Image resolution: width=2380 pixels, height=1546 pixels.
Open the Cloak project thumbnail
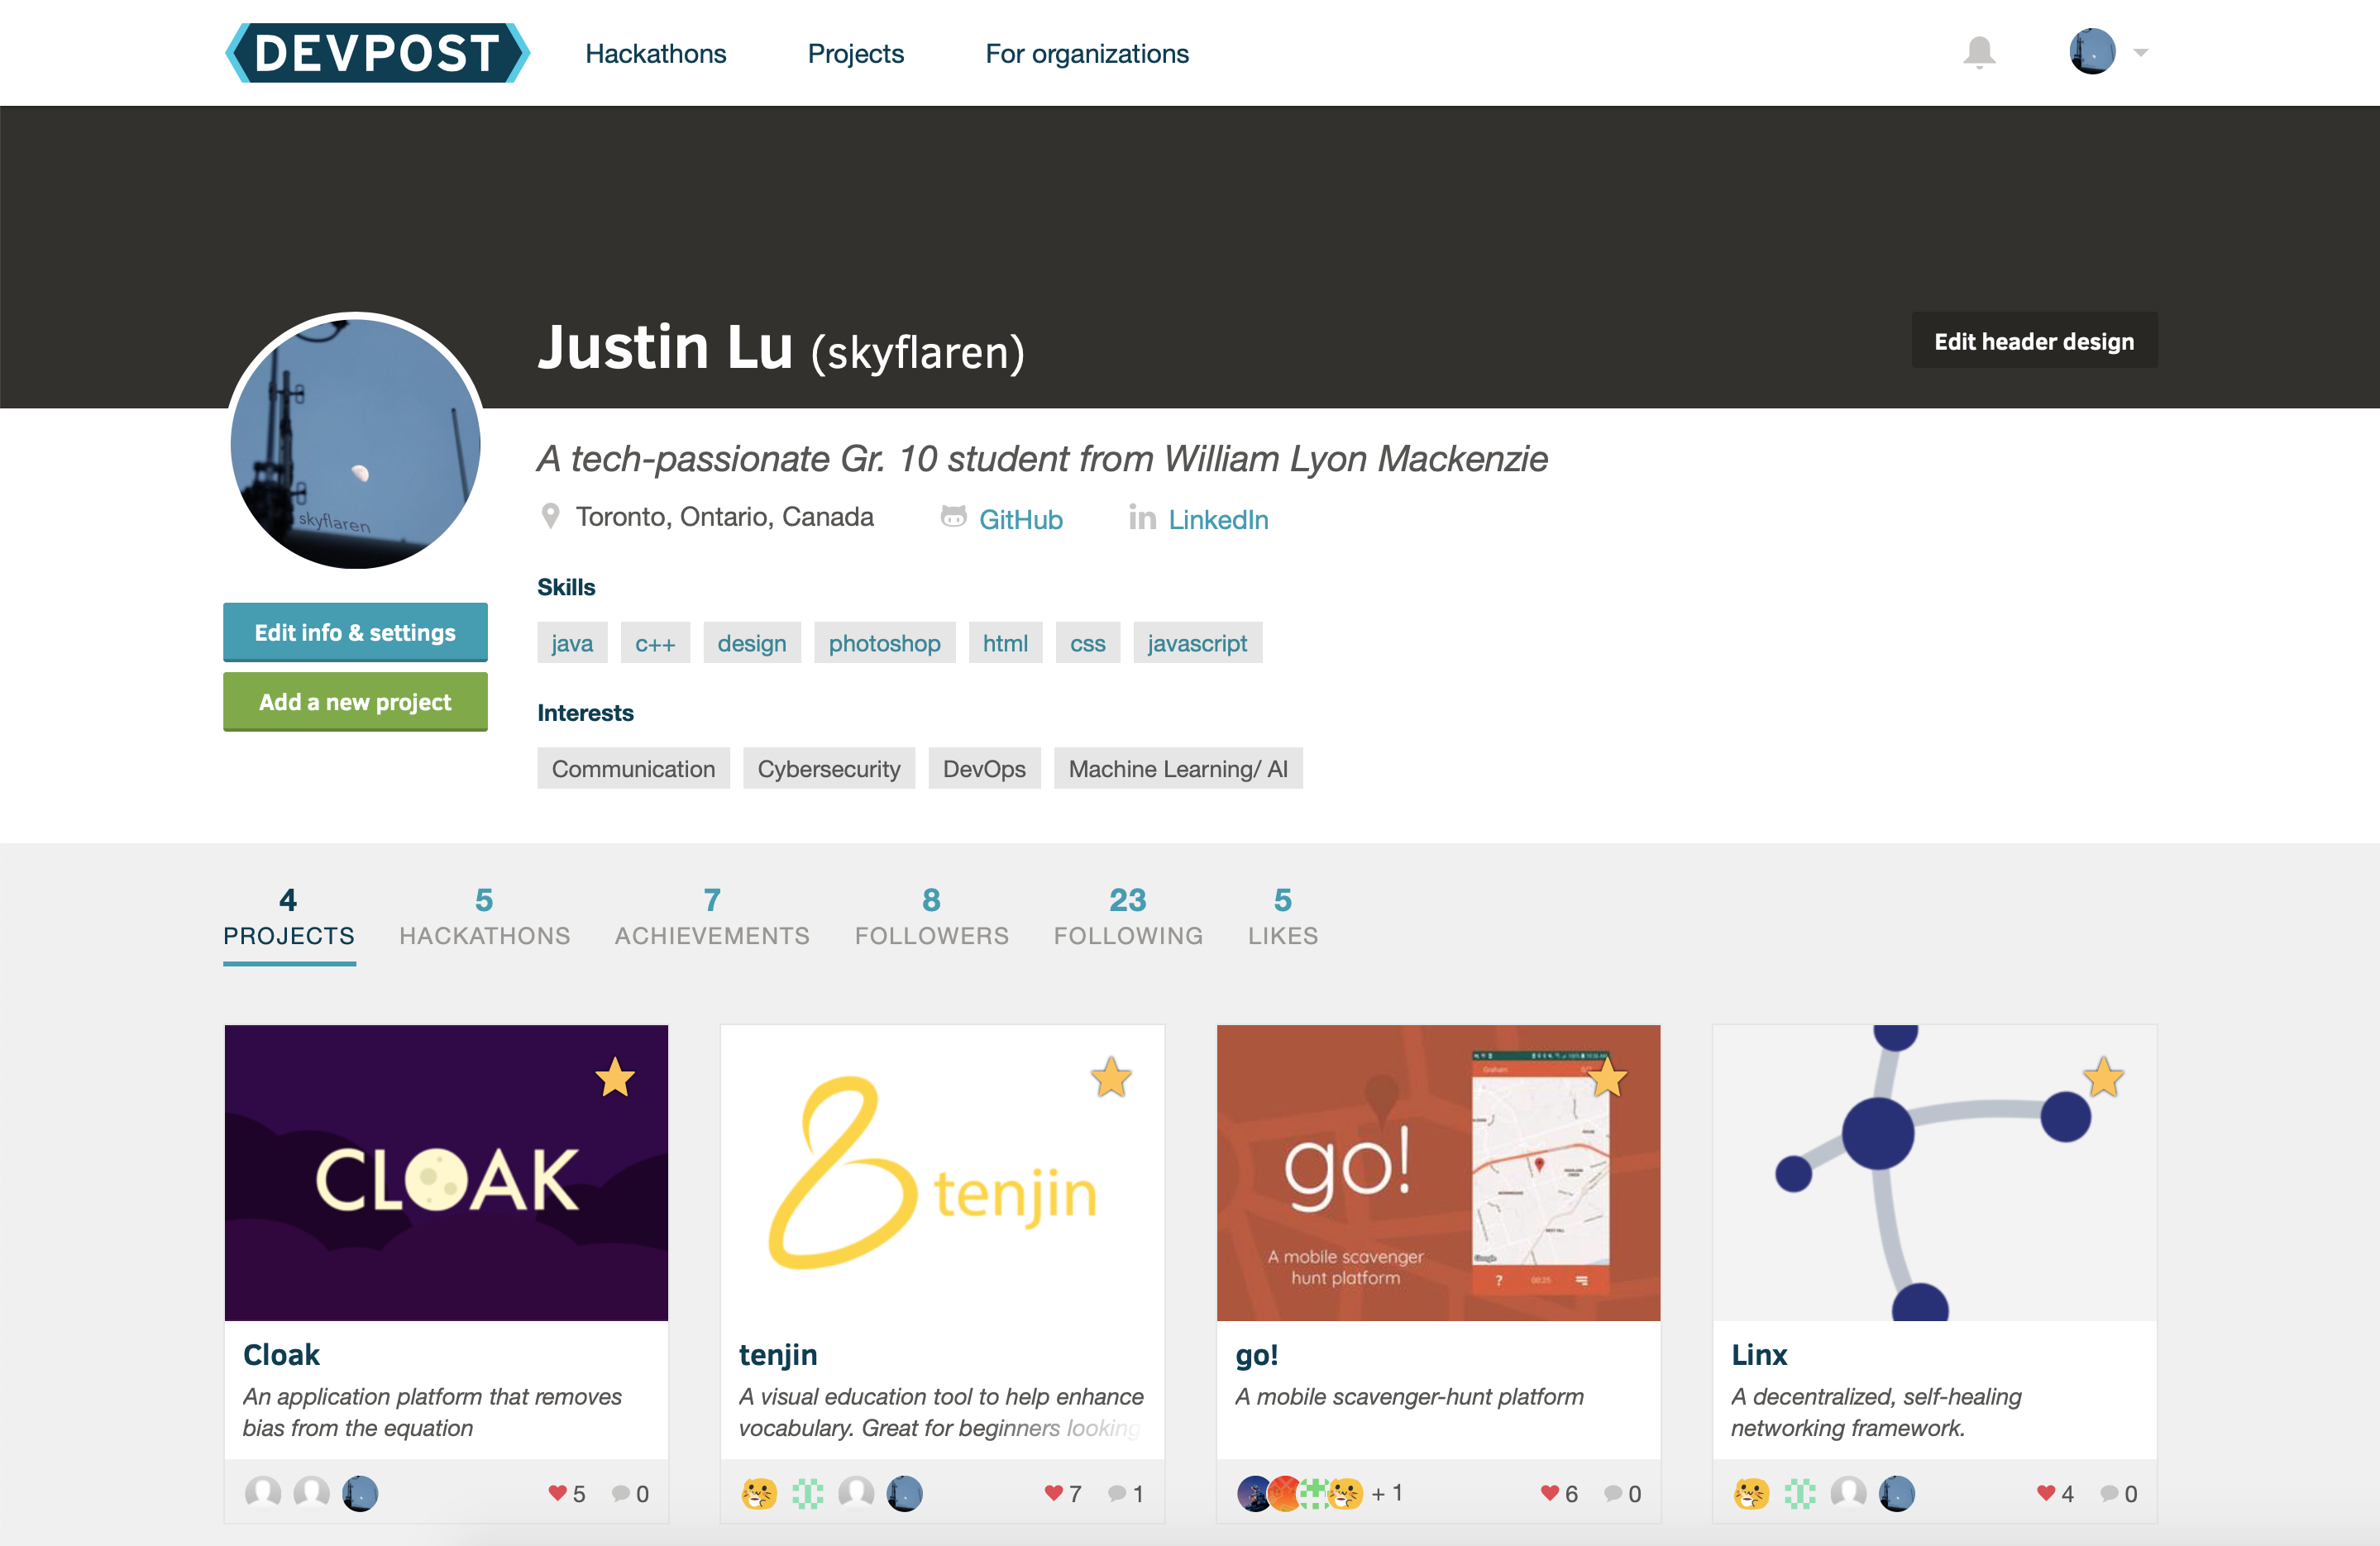pyautogui.click(x=446, y=1172)
